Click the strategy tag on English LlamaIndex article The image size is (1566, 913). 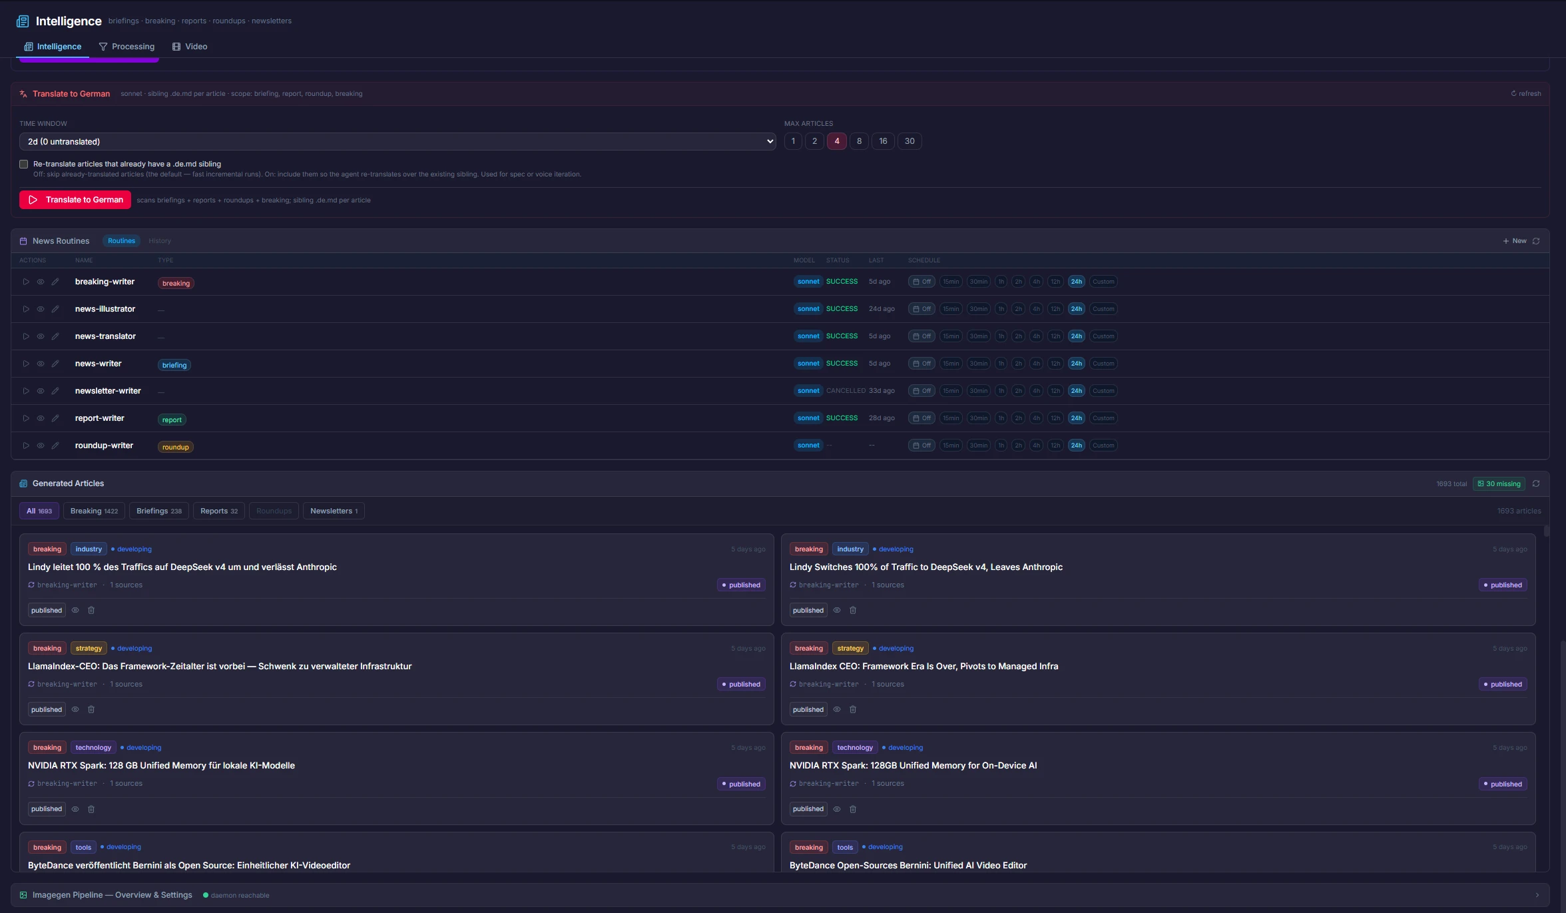(x=850, y=649)
